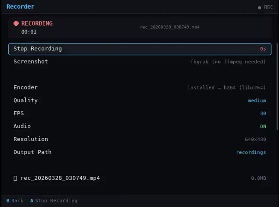Click the Back label in the footer

[x=17, y=201]
